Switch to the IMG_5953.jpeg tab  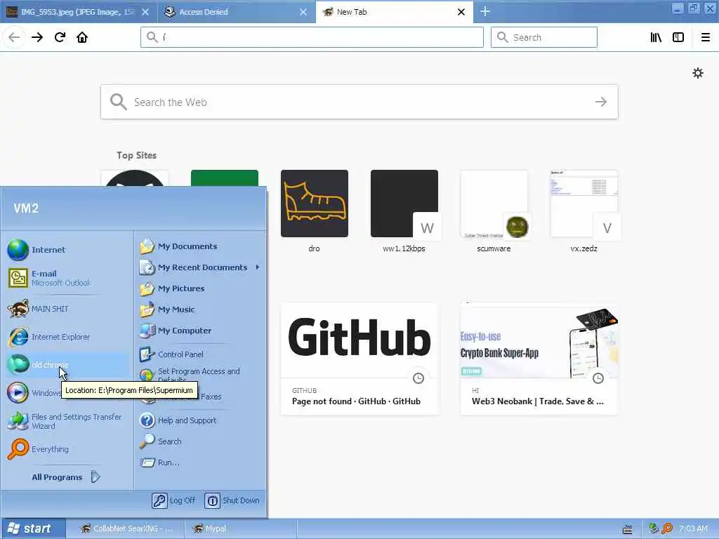78,12
